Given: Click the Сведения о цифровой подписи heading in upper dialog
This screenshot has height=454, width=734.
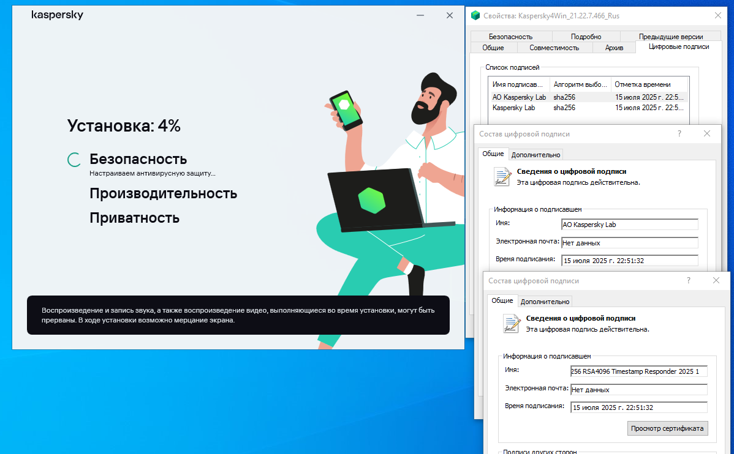Looking at the screenshot, I should pos(572,171).
